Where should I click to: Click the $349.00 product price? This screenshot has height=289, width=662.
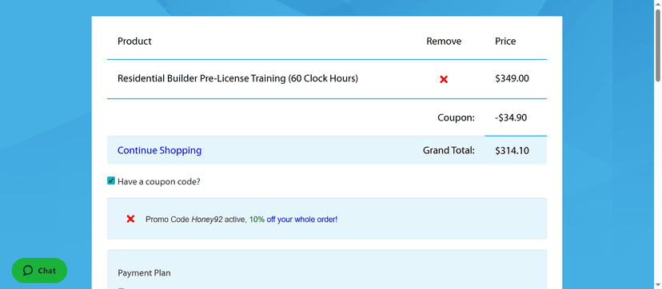coord(512,78)
